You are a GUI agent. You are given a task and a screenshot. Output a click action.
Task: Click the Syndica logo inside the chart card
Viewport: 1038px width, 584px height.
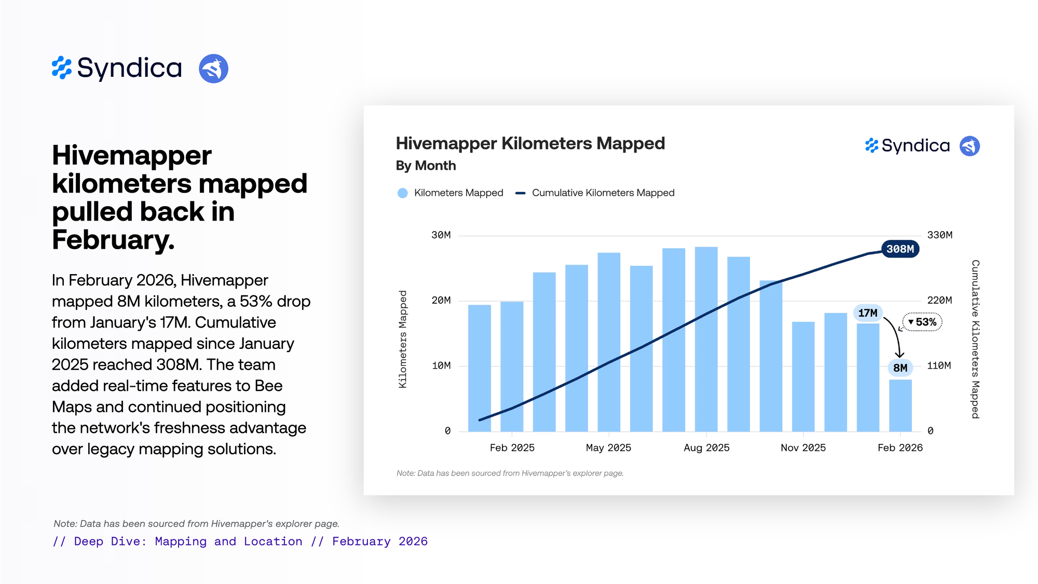[907, 146]
